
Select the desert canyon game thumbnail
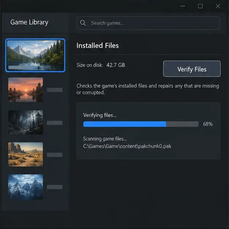click(x=26, y=154)
